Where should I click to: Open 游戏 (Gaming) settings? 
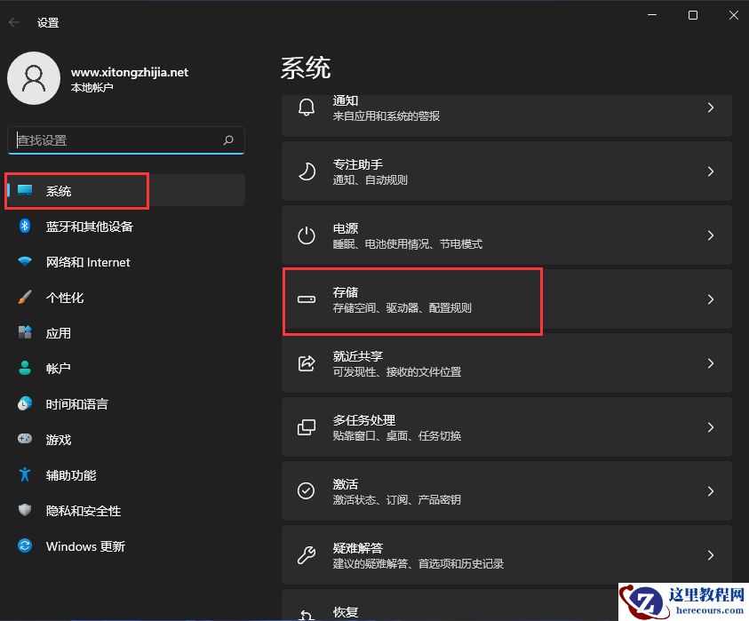[25, 439]
